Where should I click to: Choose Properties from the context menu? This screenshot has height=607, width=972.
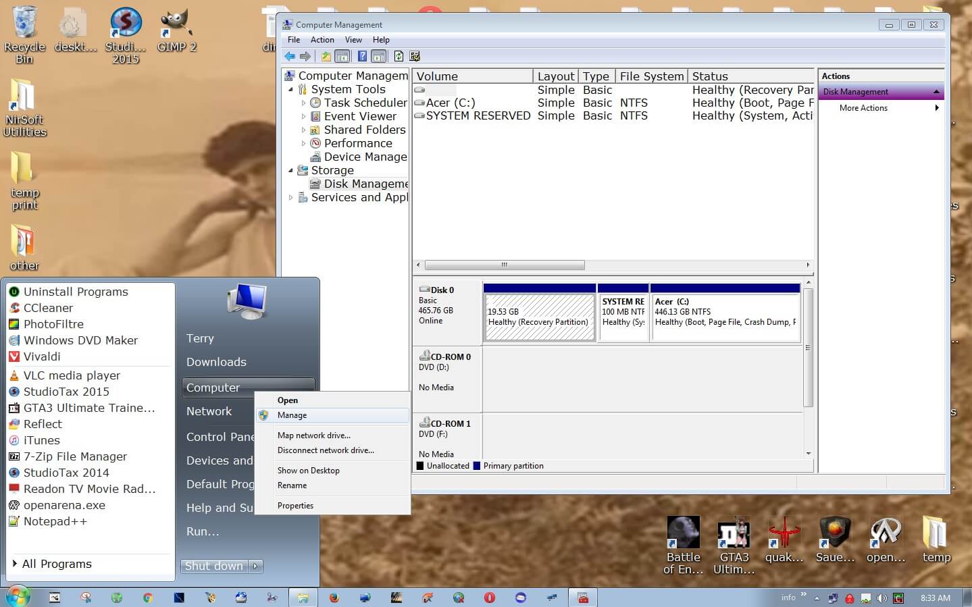pyautogui.click(x=333, y=506)
